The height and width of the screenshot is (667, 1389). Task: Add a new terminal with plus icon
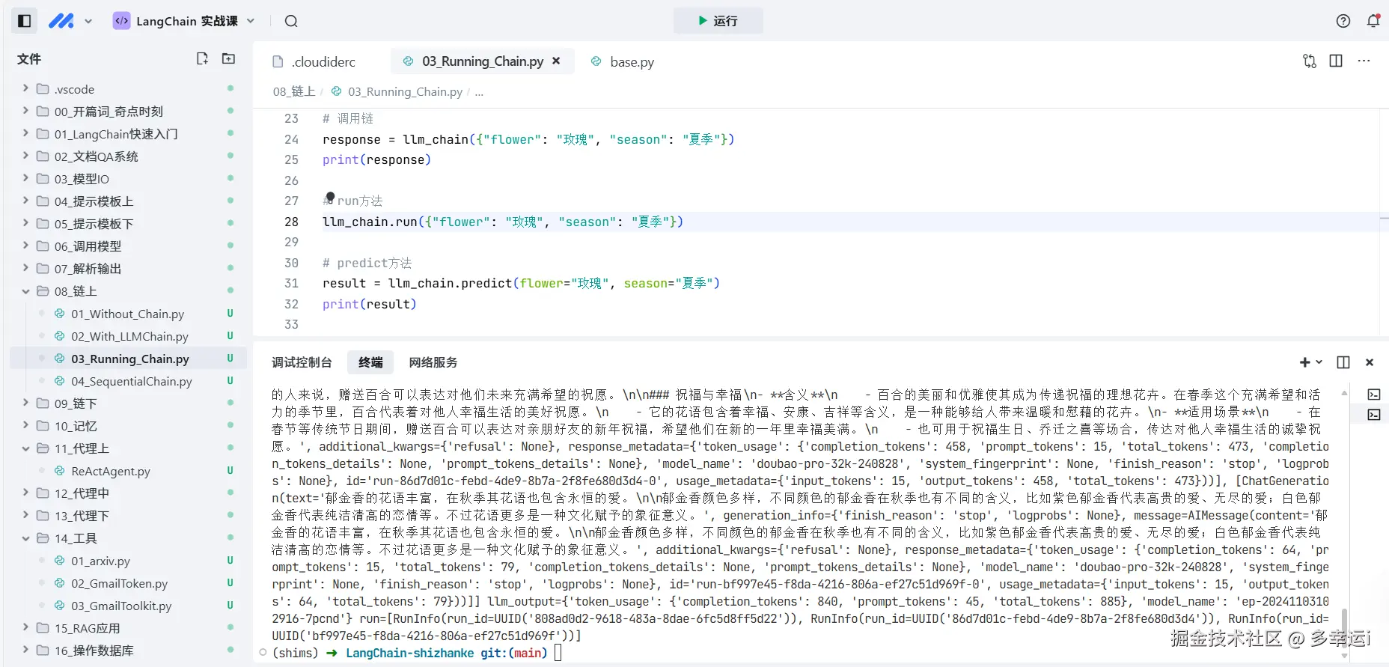1304,362
